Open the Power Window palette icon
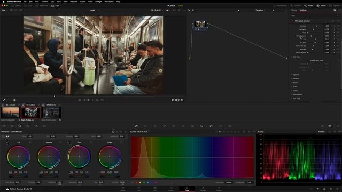 pyautogui.click(x=174, y=126)
